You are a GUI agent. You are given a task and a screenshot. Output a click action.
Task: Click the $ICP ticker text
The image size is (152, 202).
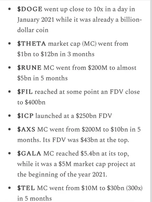[25, 116]
